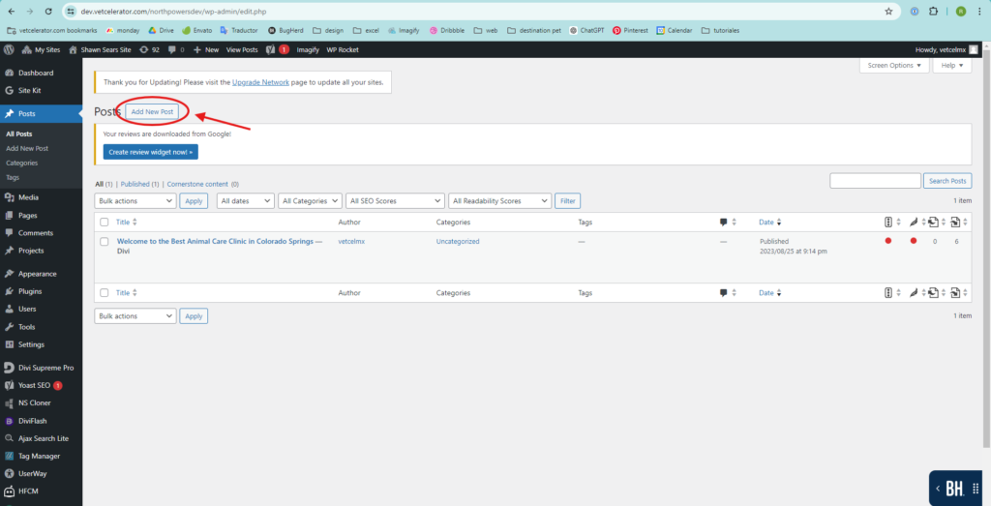Open Categories in the Posts submenu
This screenshot has height=506, width=991.
(22, 163)
